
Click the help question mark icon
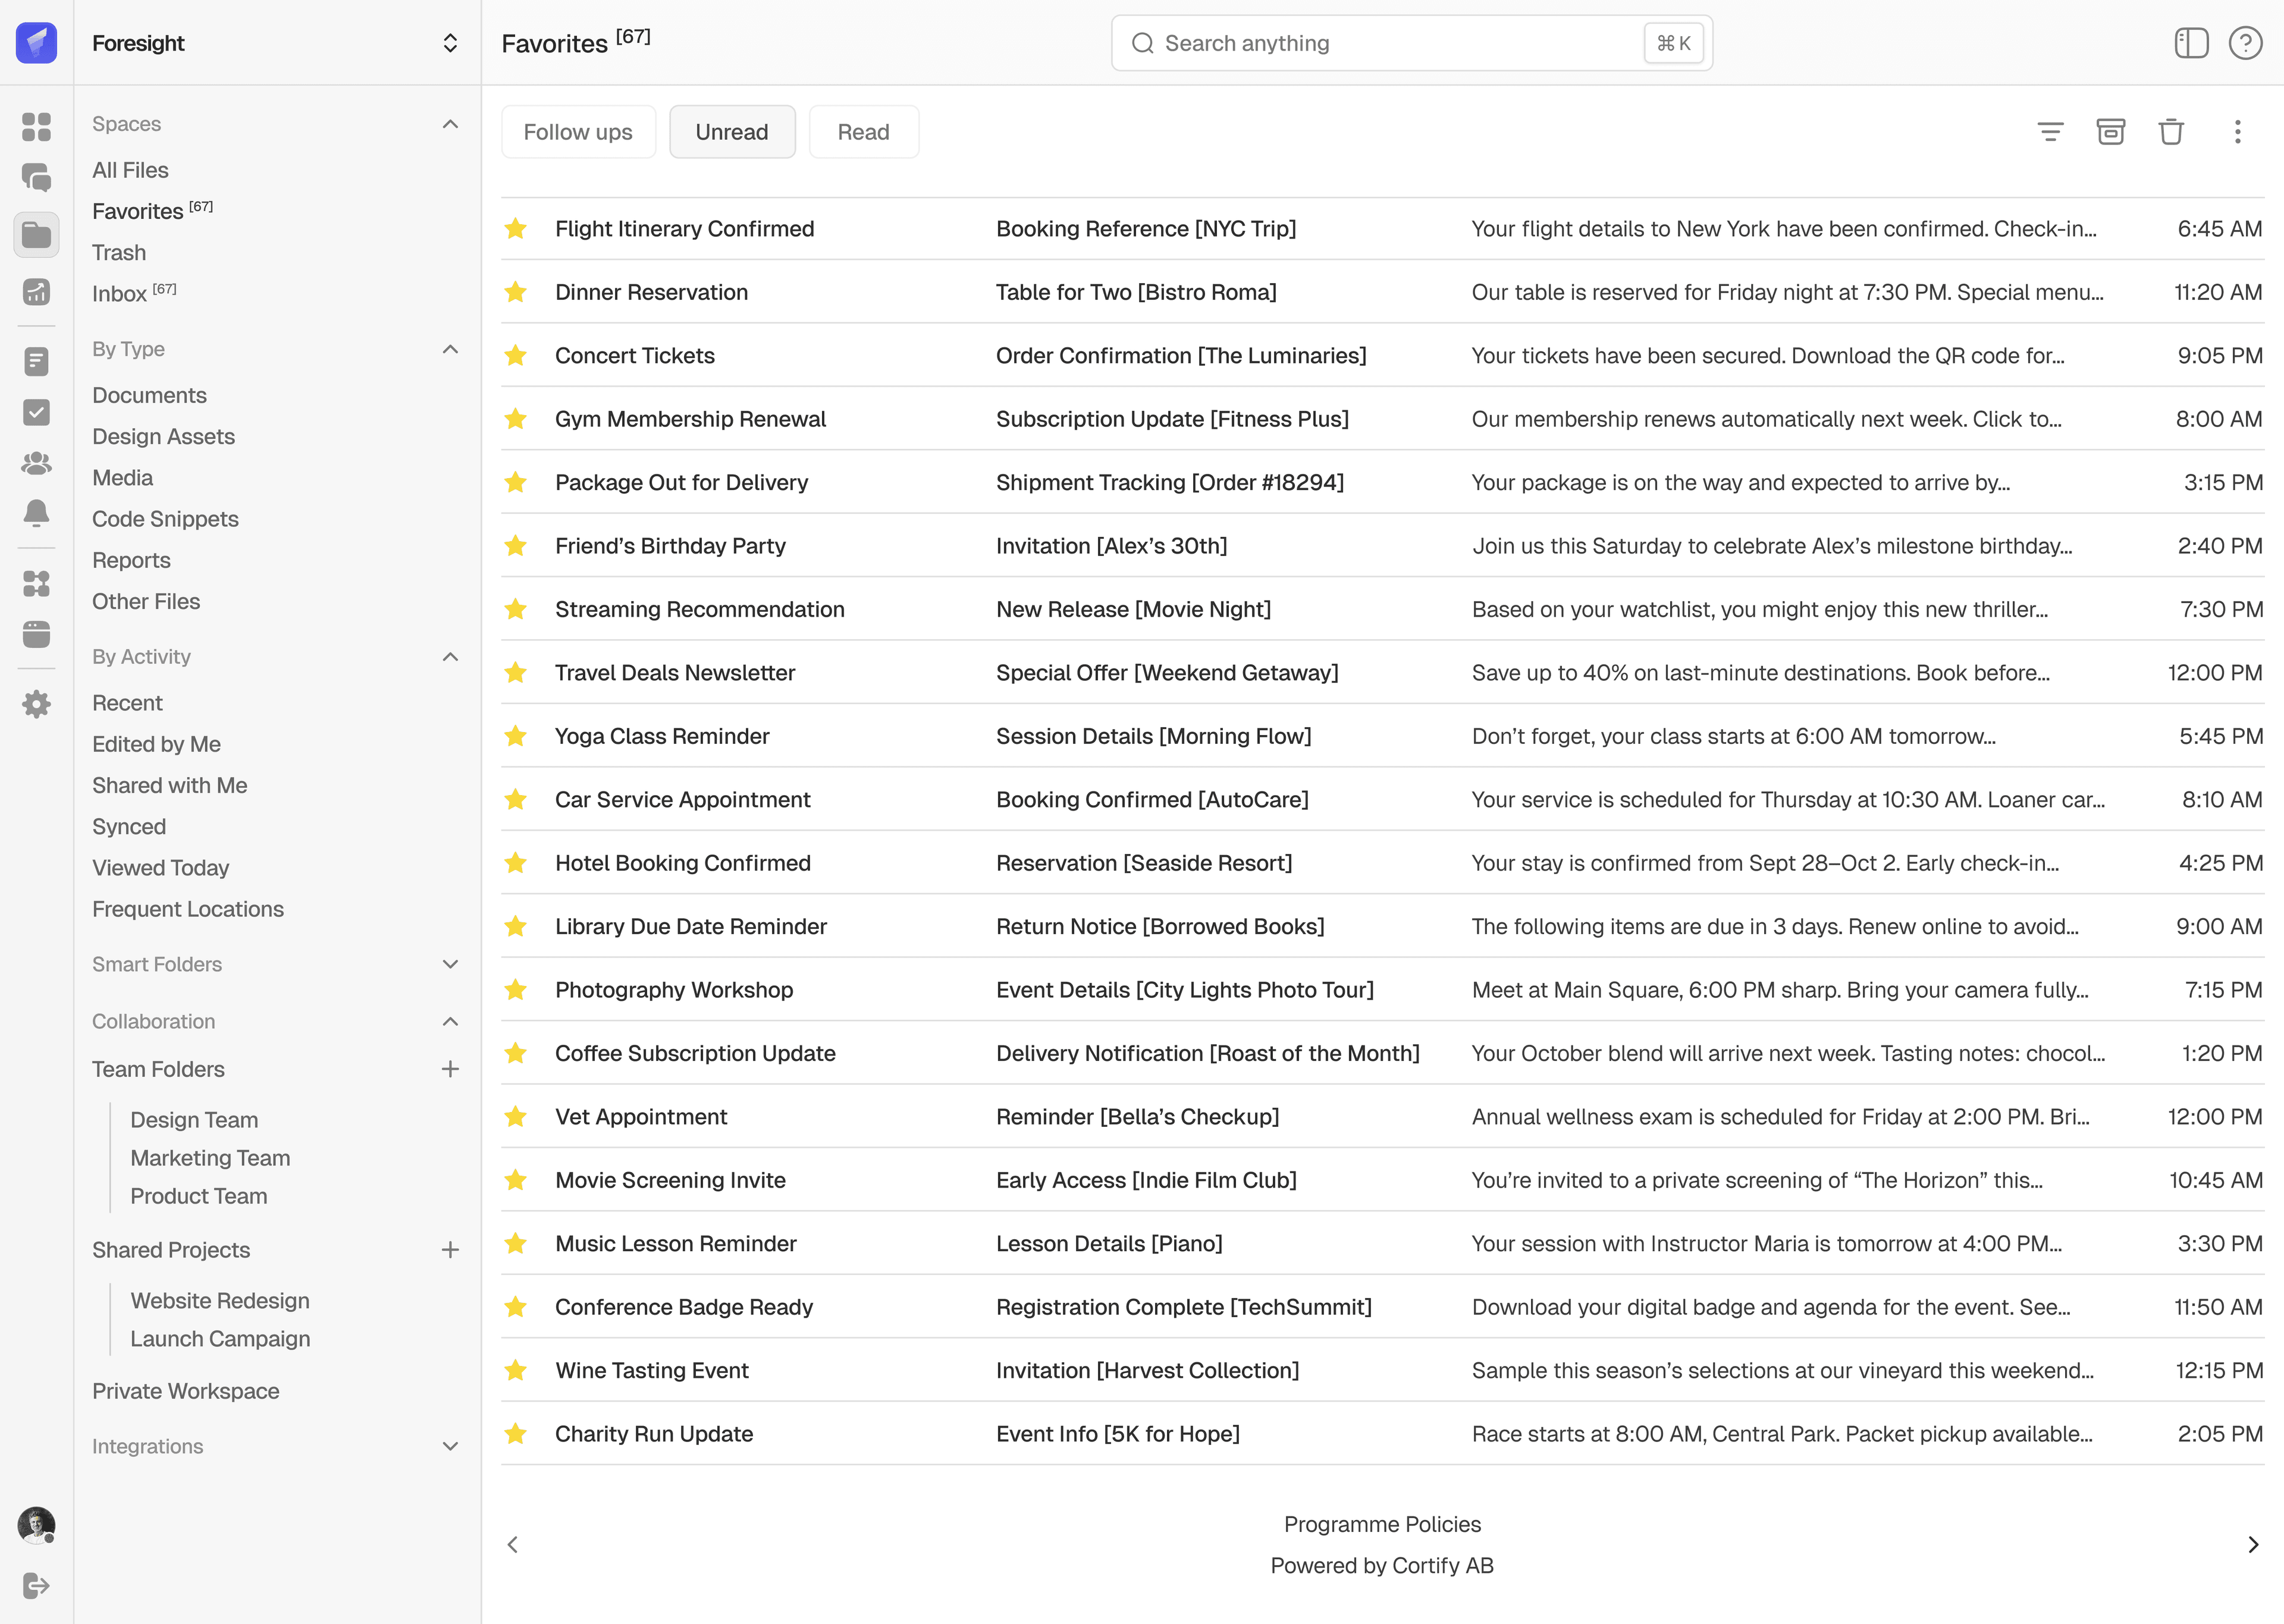coord(2245,43)
